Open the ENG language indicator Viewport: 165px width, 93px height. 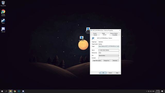pyautogui.click(x=153, y=91)
